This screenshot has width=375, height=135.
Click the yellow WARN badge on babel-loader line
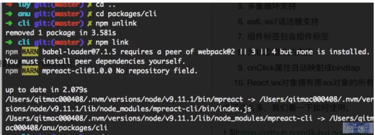pyautogui.click(x=30, y=52)
